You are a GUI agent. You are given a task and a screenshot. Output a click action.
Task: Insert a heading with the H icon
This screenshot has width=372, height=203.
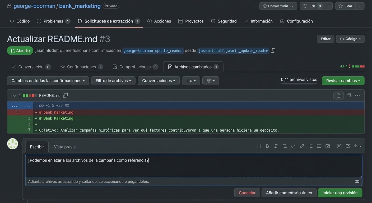point(259,146)
